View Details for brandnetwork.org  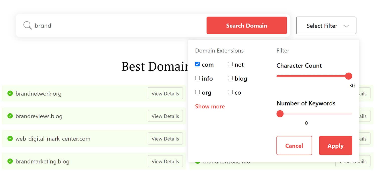point(165,93)
